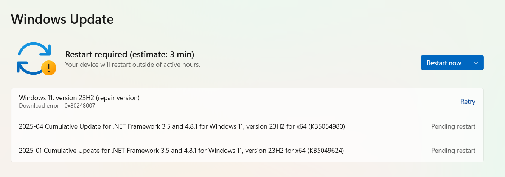505x177 pixels.
Task: Select the 2025-01 Cumulative Update .NET Framework row
Action: pos(247,150)
